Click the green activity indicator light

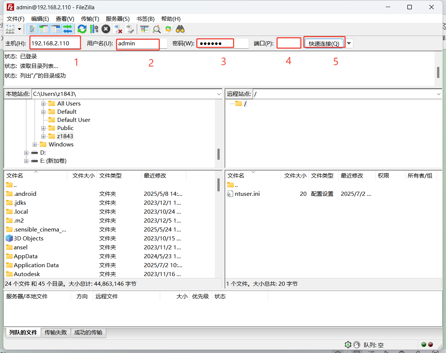click(x=424, y=344)
